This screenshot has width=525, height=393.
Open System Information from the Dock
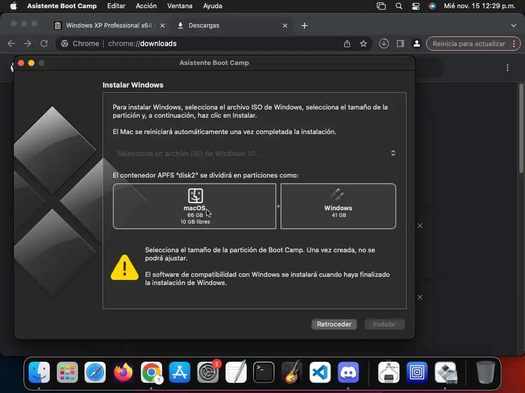coord(389,373)
